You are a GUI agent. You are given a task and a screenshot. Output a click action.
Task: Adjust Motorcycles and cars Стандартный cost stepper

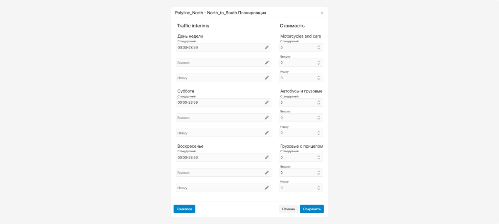click(x=319, y=48)
